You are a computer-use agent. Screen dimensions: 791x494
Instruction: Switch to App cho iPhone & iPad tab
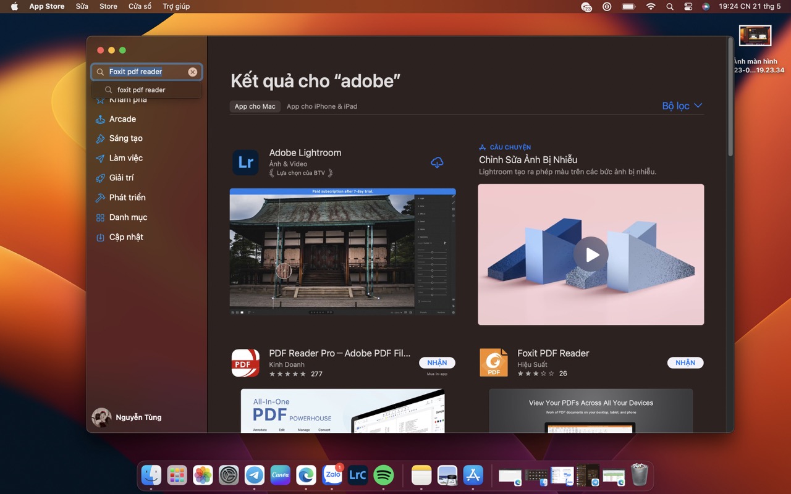coord(322,106)
